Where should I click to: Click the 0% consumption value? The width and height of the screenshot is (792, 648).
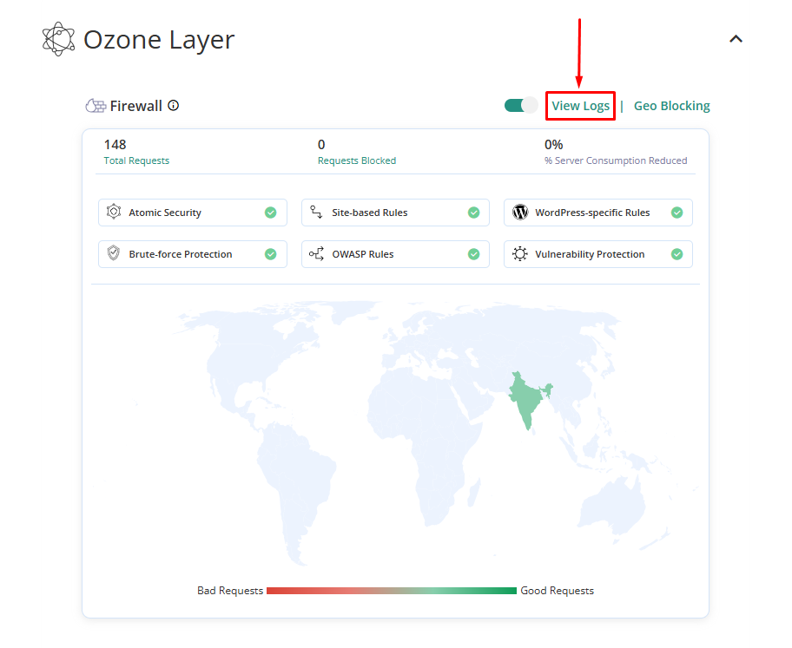coord(553,145)
